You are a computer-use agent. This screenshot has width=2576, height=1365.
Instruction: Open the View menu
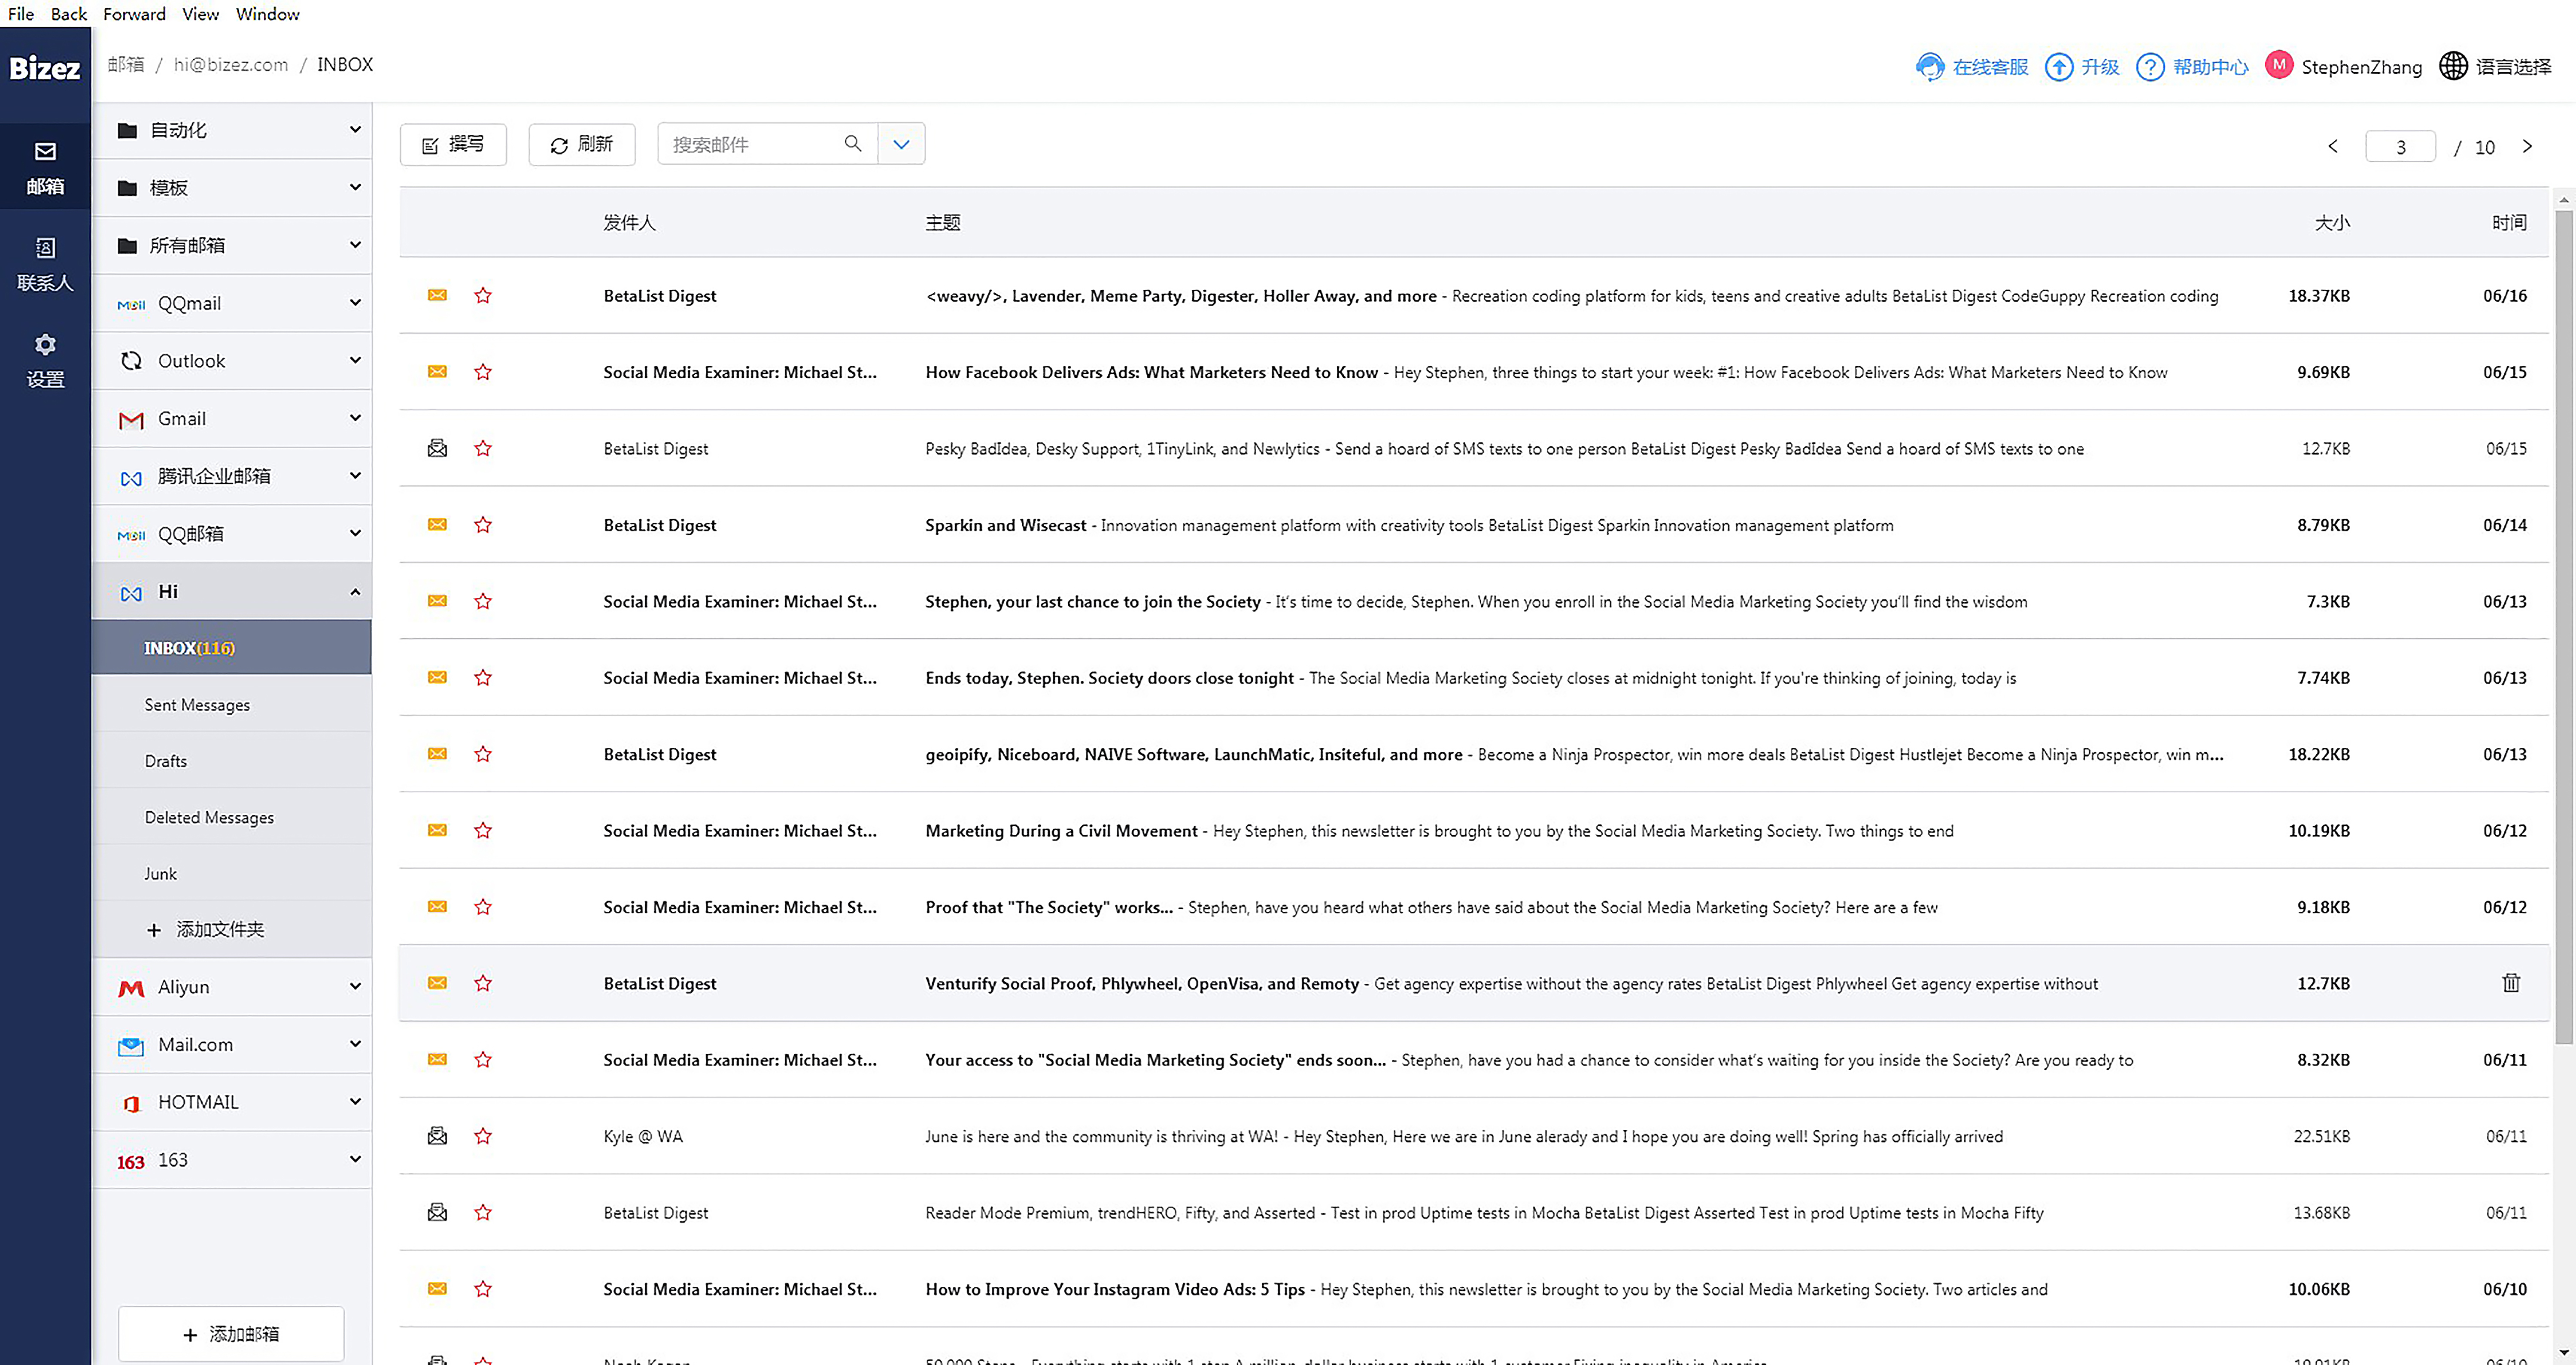coord(200,14)
